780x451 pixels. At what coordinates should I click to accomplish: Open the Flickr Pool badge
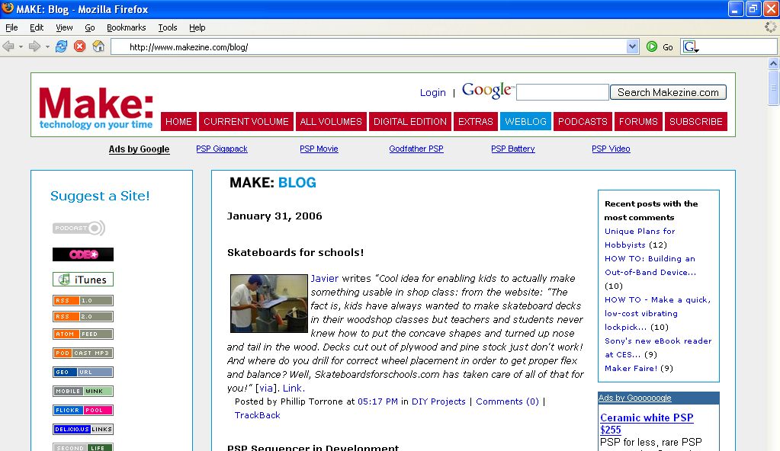[x=83, y=410]
